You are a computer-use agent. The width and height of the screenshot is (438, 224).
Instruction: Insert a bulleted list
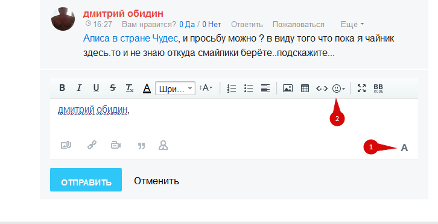249,89
